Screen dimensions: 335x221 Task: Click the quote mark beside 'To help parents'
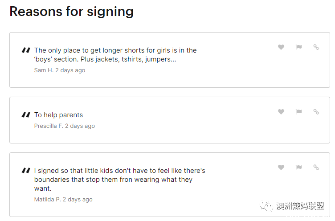[x=26, y=115]
